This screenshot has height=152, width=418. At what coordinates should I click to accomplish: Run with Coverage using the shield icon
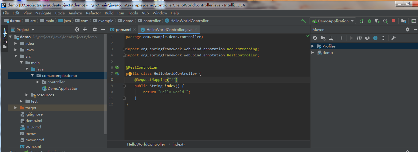377,21
